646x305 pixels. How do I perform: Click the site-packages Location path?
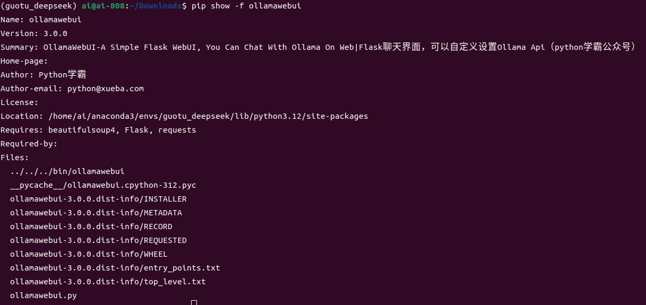208,116
